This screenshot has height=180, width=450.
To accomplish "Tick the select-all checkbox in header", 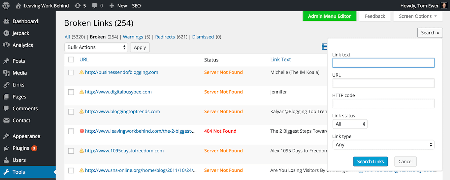I will (x=71, y=59).
